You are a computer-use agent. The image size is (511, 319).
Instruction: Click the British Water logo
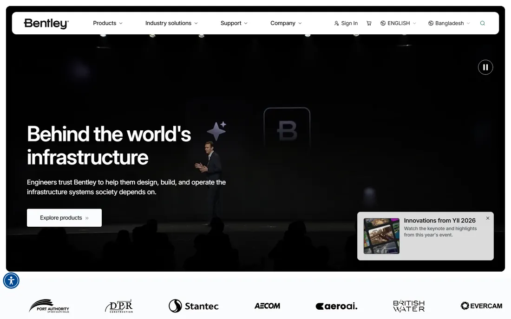(x=409, y=306)
